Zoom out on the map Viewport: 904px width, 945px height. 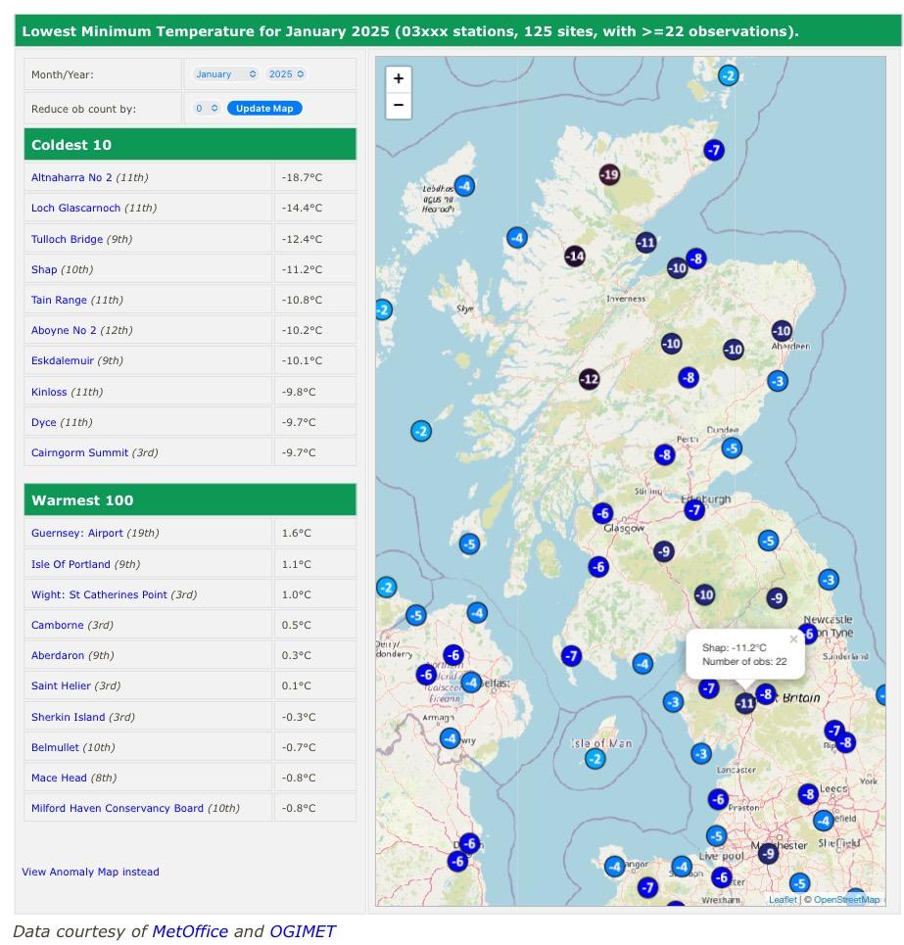coord(399,105)
